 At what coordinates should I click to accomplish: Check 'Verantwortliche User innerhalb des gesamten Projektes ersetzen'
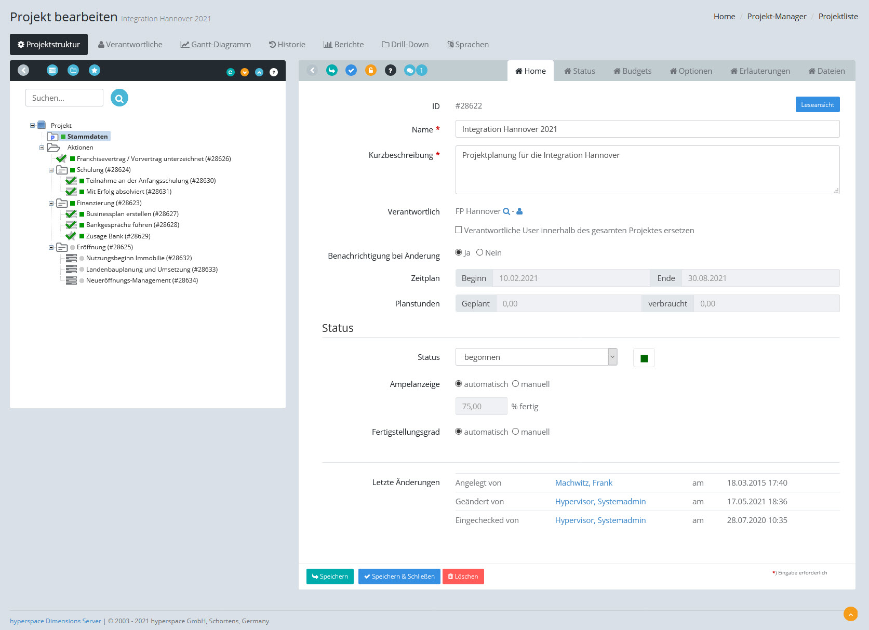[459, 230]
